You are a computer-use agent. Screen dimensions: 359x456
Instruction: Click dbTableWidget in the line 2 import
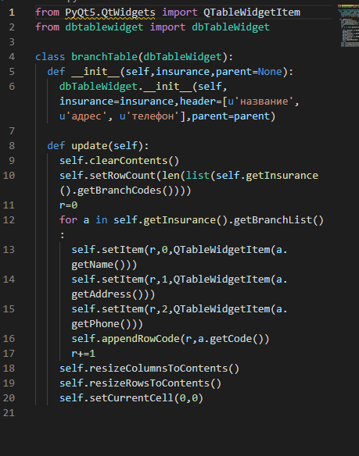click(x=231, y=27)
